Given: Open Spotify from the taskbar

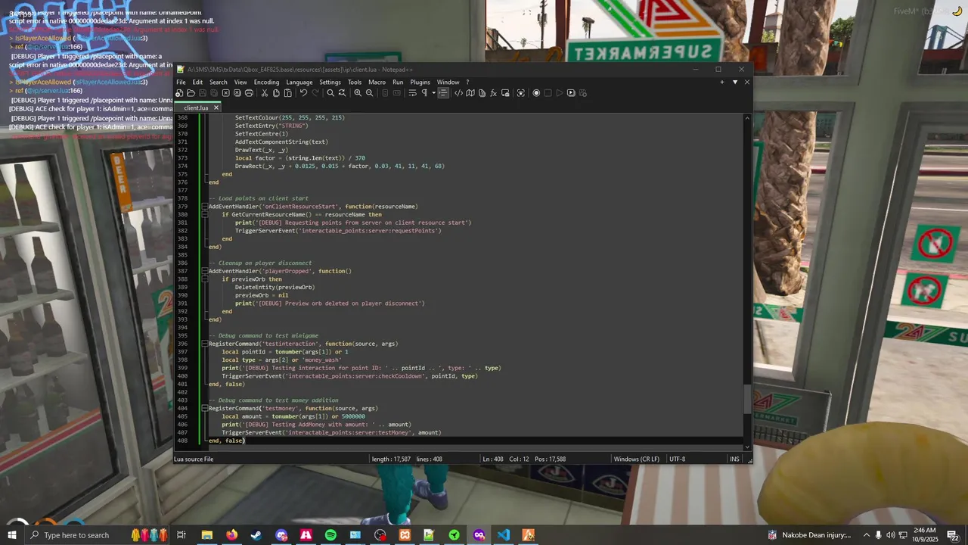Looking at the screenshot, I should [x=330, y=535].
